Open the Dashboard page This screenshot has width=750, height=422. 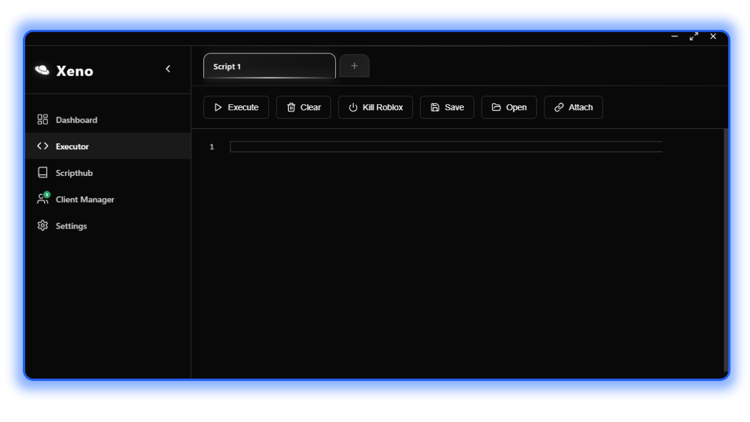click(x=108, y=120)
